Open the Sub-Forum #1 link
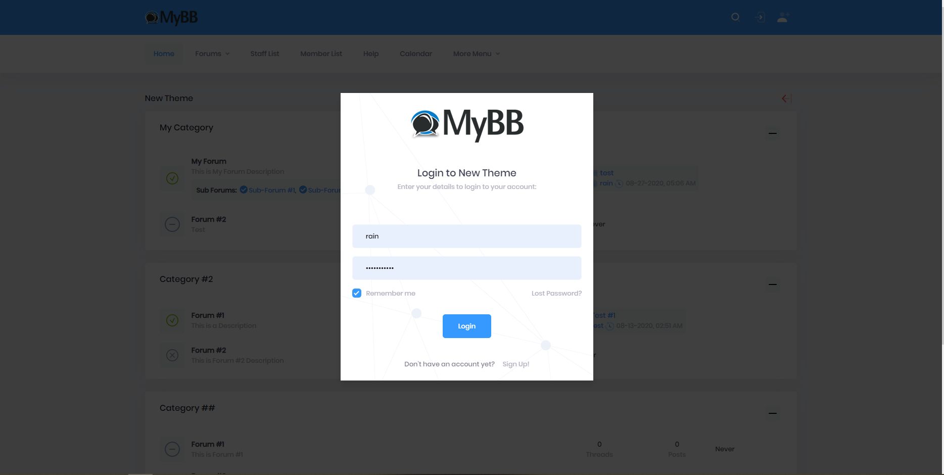Image resolution: width=944 pixels, height=475 pixels. [x=272, y=190]
